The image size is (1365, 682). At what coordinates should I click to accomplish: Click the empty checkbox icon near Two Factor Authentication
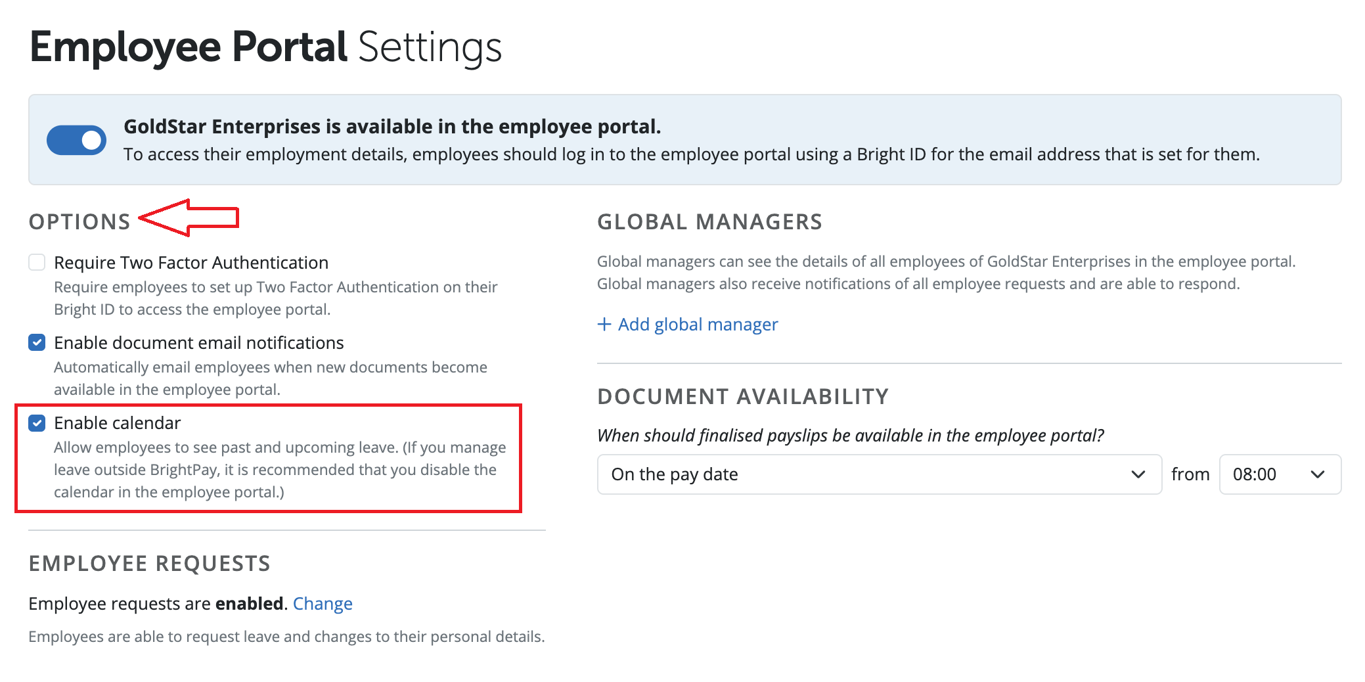36,262
